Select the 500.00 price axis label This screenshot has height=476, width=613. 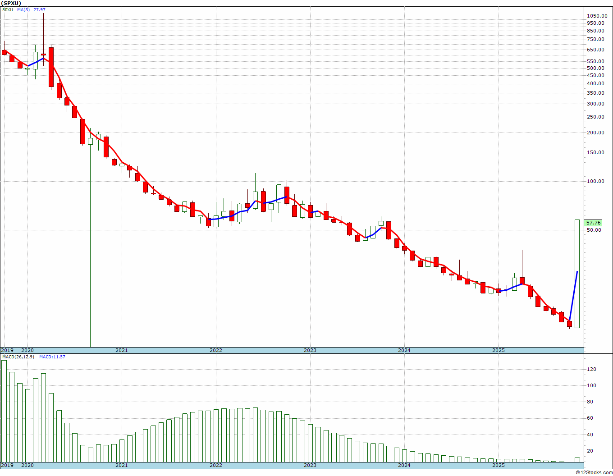point(595,68)
